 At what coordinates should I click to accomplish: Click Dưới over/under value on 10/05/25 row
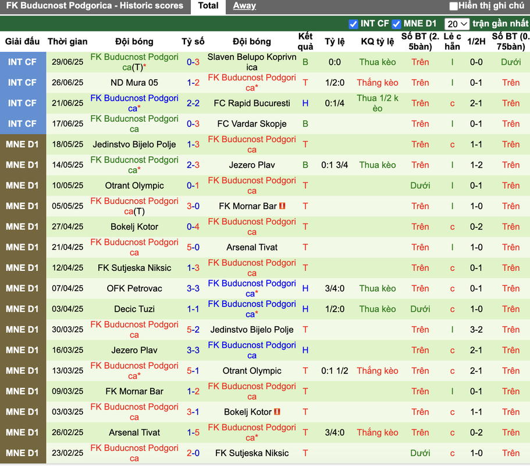pyautogui.click(x=420, y=185)
